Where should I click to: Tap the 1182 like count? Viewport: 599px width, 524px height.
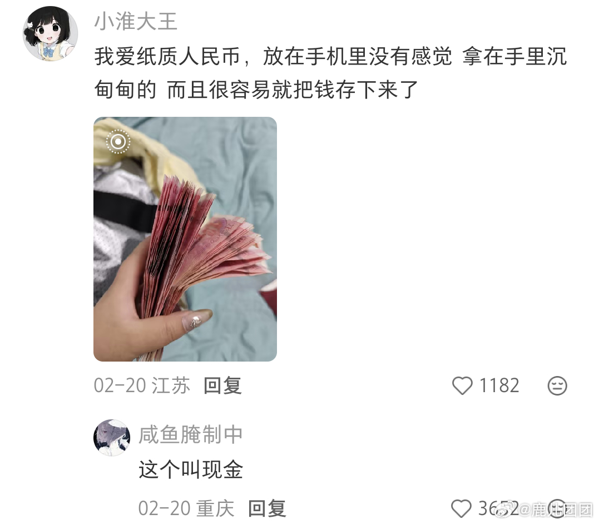(x=499, y=385)
